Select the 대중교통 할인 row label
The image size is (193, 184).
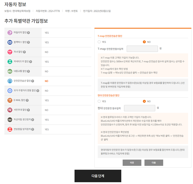pos(20,71)
